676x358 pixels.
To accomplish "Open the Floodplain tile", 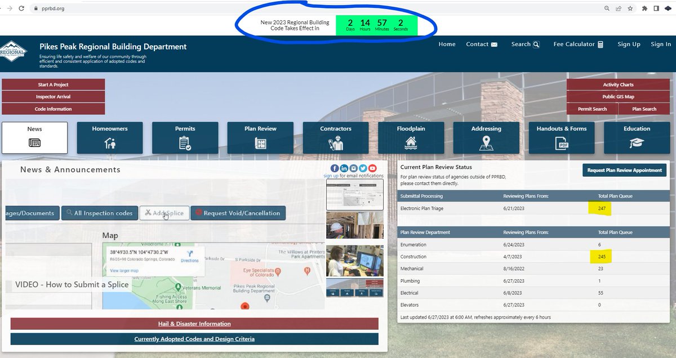I will click(411, 138).
